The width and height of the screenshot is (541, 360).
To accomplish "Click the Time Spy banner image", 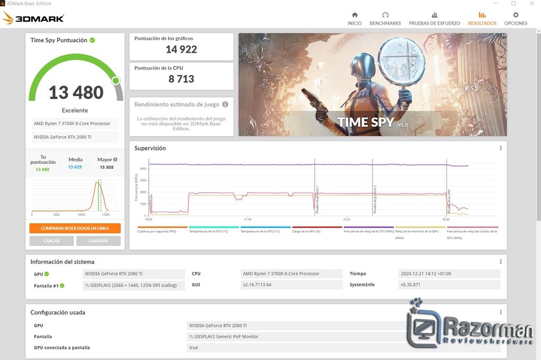I will 372,84.
